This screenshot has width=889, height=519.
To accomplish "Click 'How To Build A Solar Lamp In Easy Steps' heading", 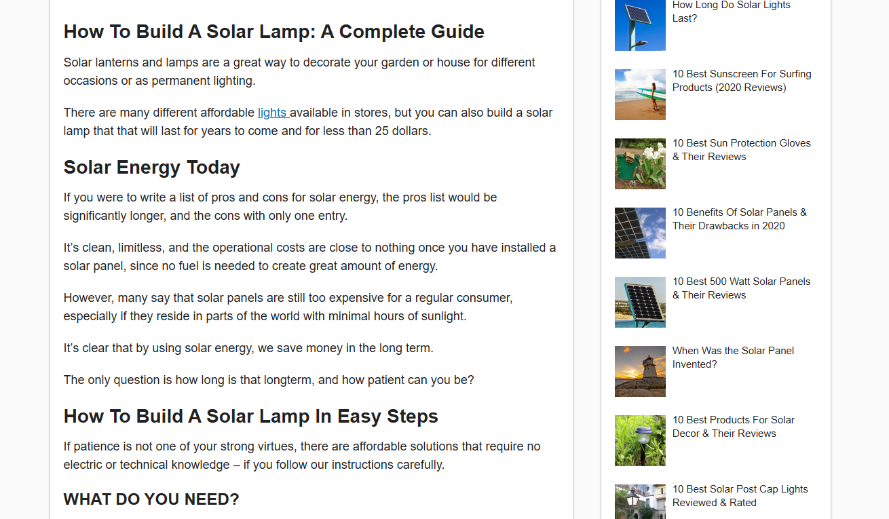I will pyautogui.click(x=250, y=417).
